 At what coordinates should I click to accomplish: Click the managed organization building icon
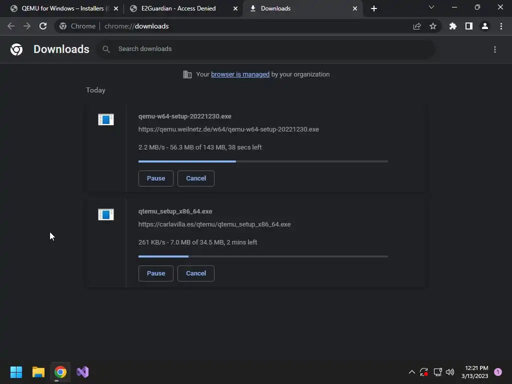point(187,74)
